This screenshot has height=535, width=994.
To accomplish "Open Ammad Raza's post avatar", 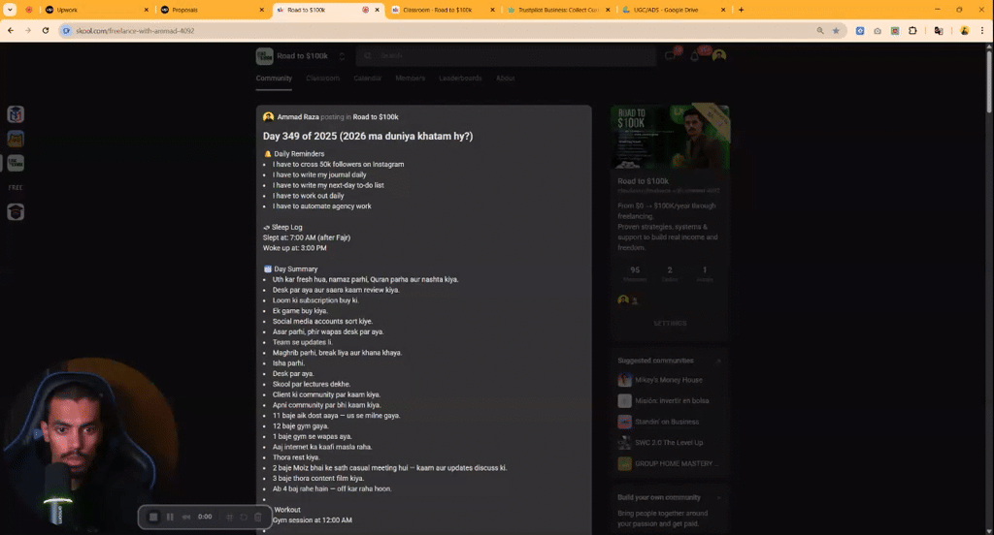I will coord(268,117).
